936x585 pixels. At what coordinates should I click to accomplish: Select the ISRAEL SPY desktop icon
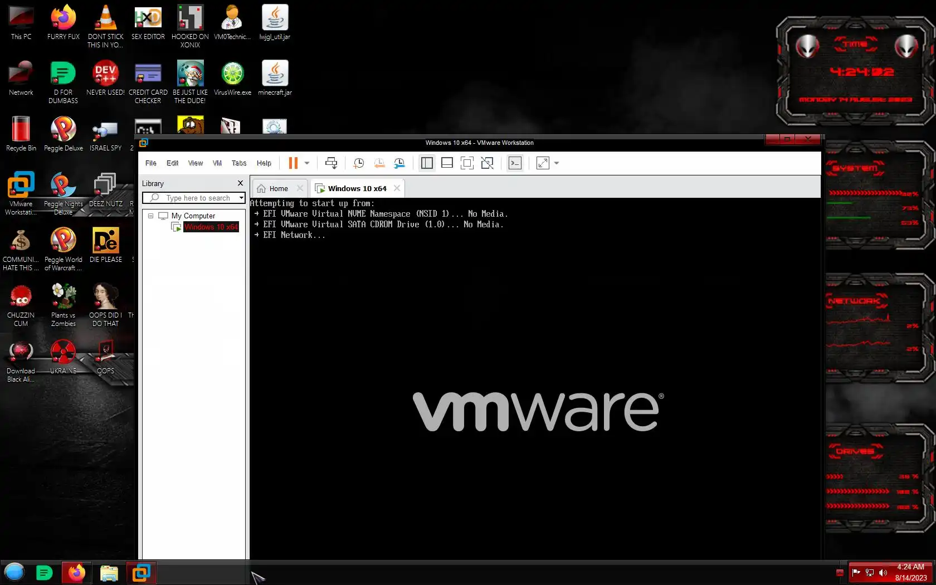coord(106,134)
